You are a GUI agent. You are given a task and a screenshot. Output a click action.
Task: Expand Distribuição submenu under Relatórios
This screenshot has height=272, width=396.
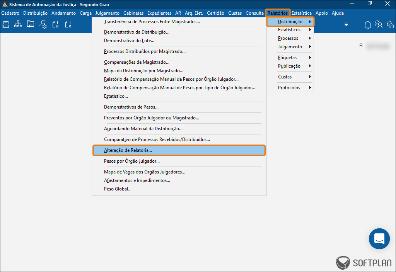[290, 22]
